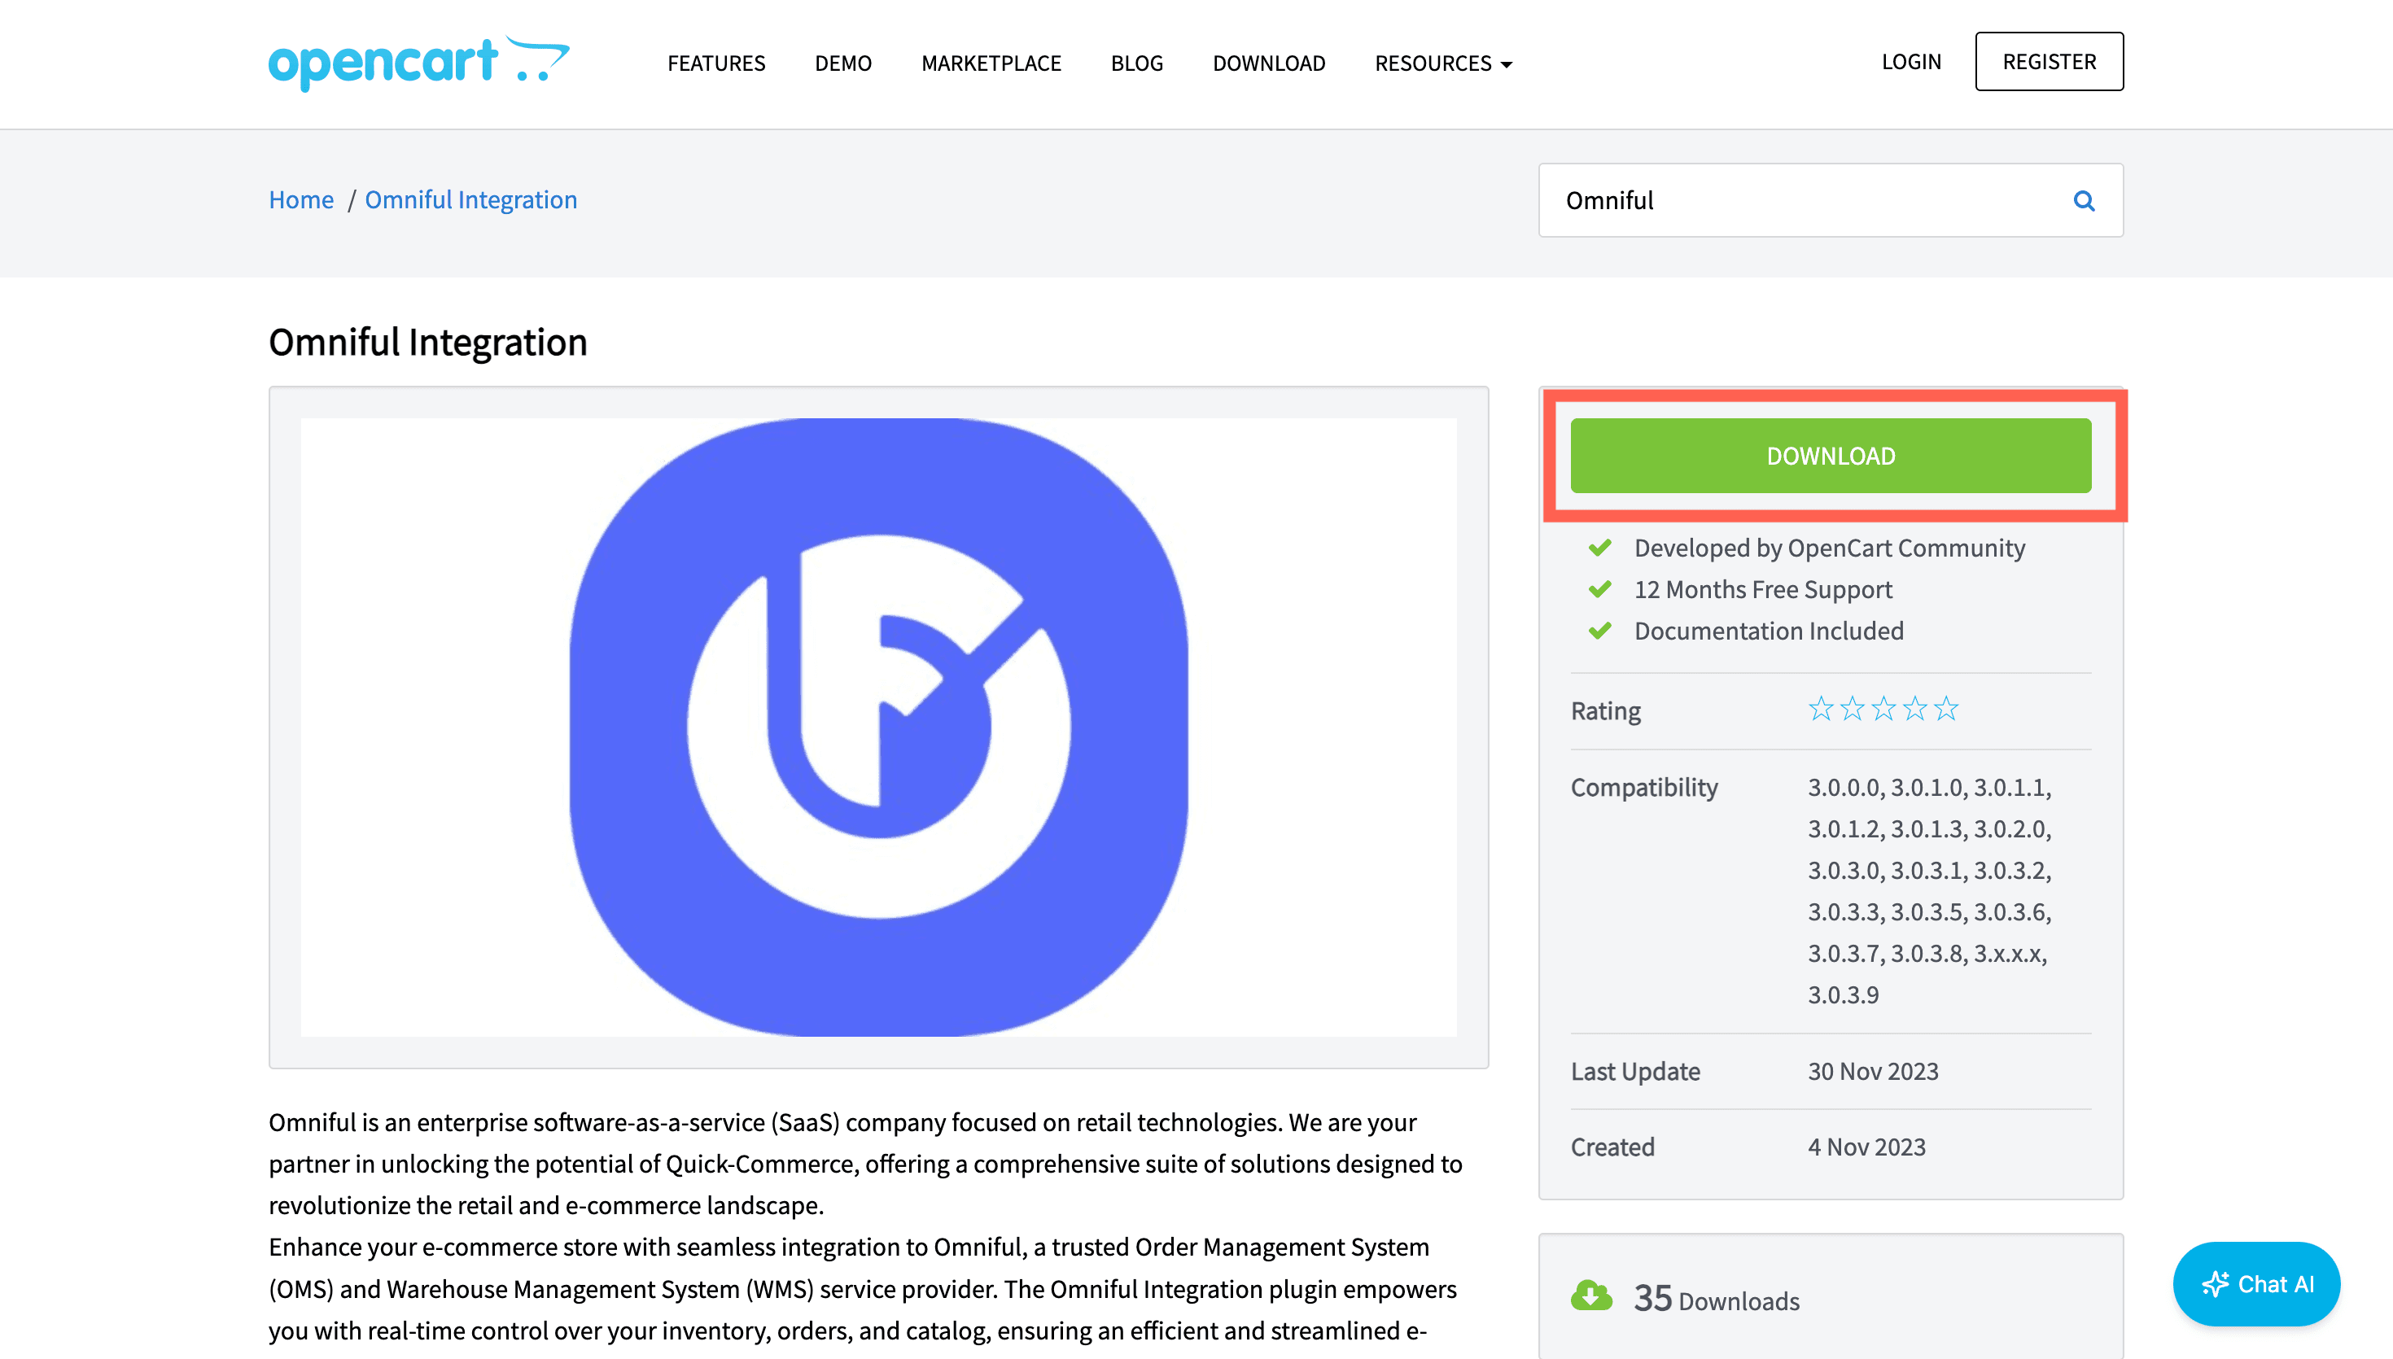Click the Login link
The width and height of the screenshot is (2393, 1359).
pos(1910,62)
